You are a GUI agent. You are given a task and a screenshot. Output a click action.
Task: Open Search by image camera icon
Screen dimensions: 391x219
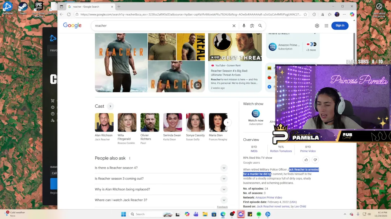tap(252, 26)
